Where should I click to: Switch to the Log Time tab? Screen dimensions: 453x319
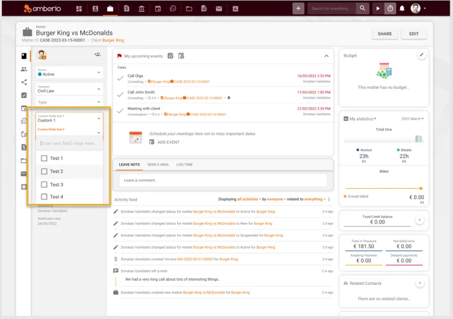click(x=184, y=164)
